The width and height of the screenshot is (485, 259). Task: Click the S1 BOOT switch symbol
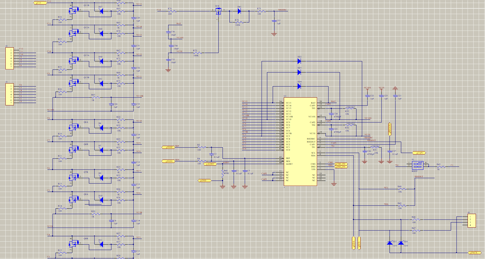pos(417,165)
